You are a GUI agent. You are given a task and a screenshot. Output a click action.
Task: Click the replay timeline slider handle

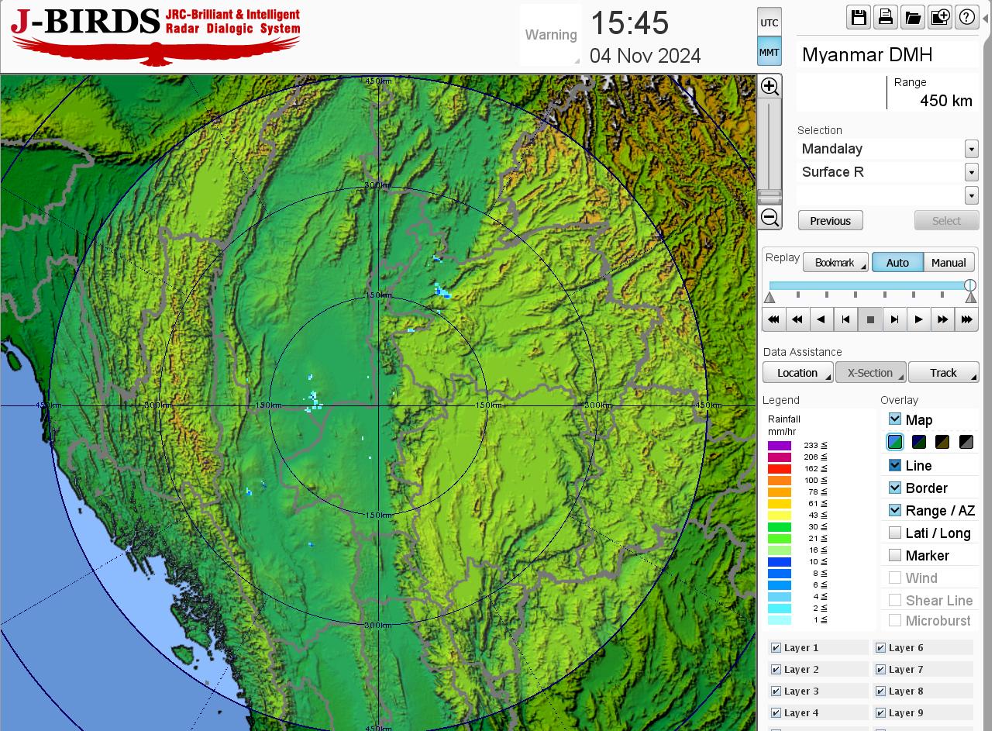pyautogui.click(x=969, y=285)
